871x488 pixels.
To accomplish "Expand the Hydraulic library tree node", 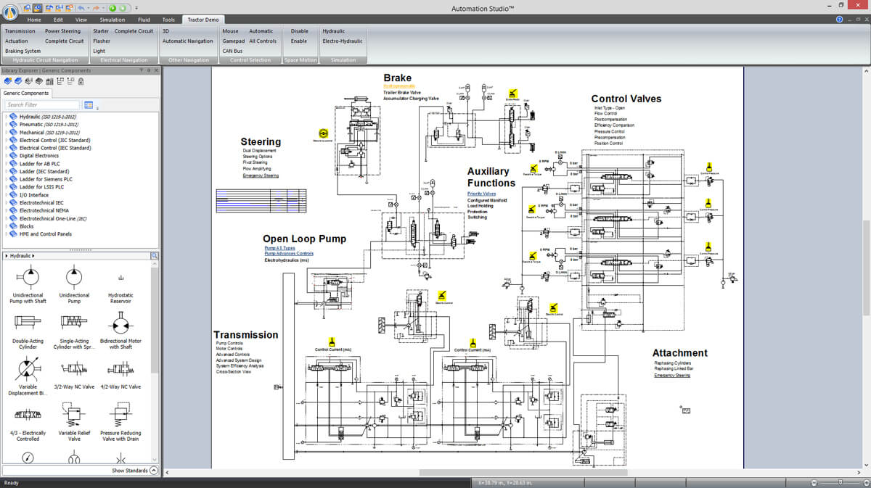I will point(7,117).
